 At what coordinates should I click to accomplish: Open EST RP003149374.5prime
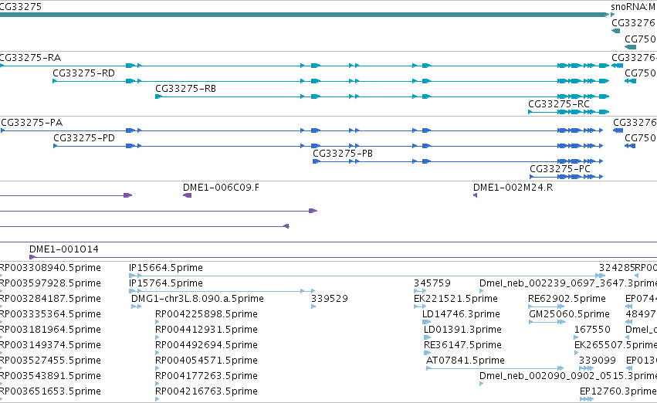(x=50, y=345)
